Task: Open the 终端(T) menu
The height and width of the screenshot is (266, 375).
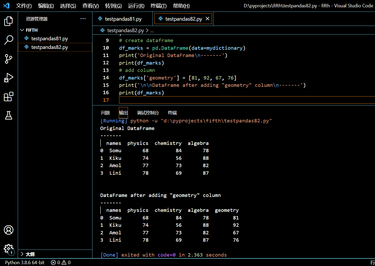Action: [159, 6]
